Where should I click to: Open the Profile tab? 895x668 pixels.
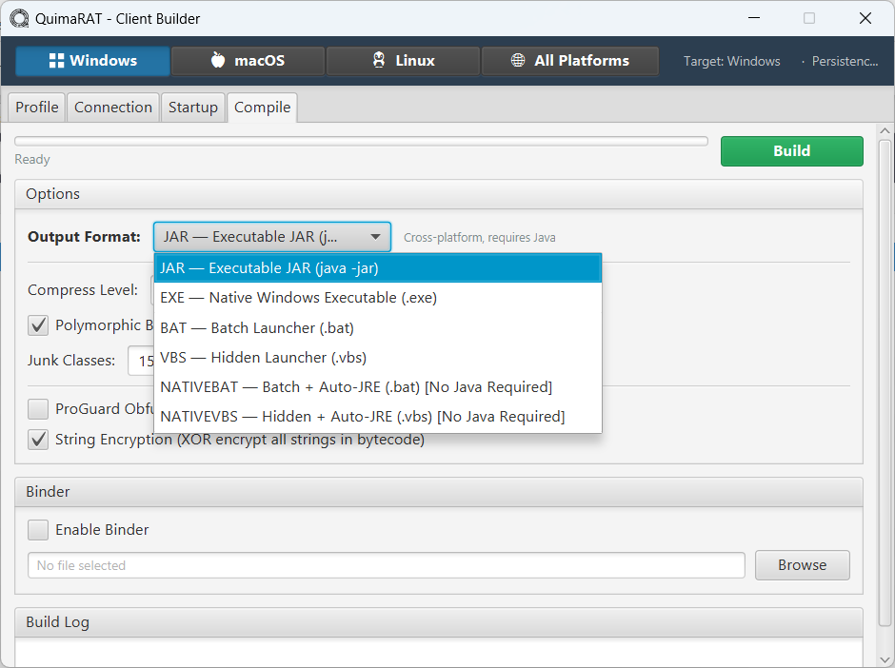(37, 108)
